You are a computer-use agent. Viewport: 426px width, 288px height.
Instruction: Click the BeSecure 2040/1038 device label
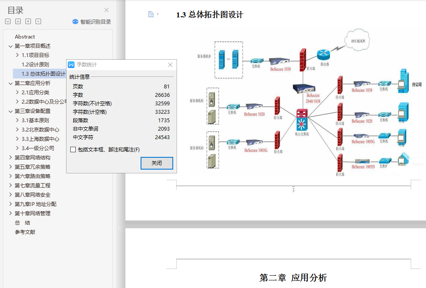313,98
